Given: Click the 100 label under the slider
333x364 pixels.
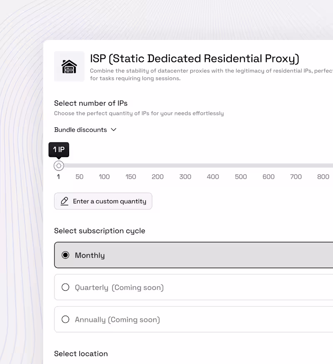Looking at the screenshot, I should [104, 177].
